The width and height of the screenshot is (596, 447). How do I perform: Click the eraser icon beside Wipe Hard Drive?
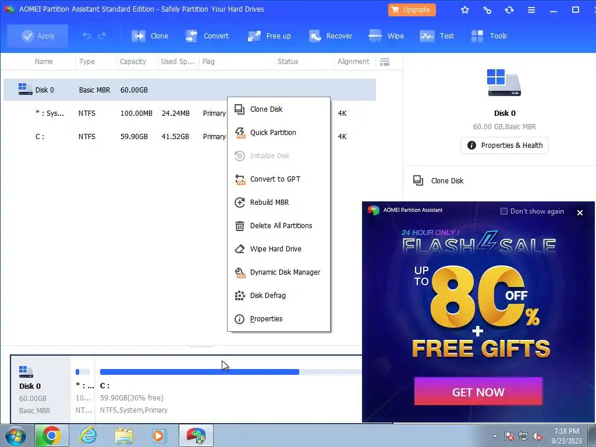click(239, 249)
